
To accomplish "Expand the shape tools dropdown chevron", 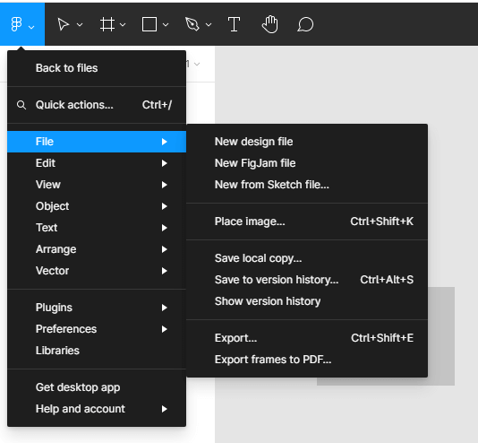I will click(166, 25).
